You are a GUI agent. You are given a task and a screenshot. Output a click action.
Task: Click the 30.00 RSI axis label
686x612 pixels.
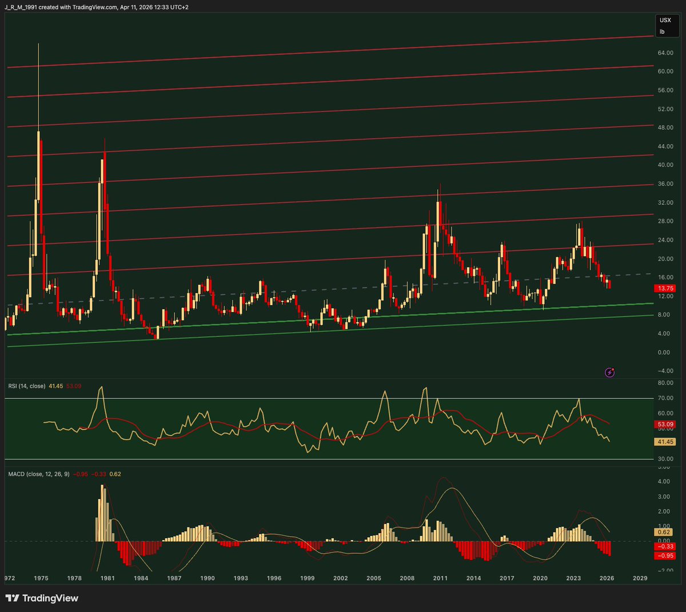665,459
